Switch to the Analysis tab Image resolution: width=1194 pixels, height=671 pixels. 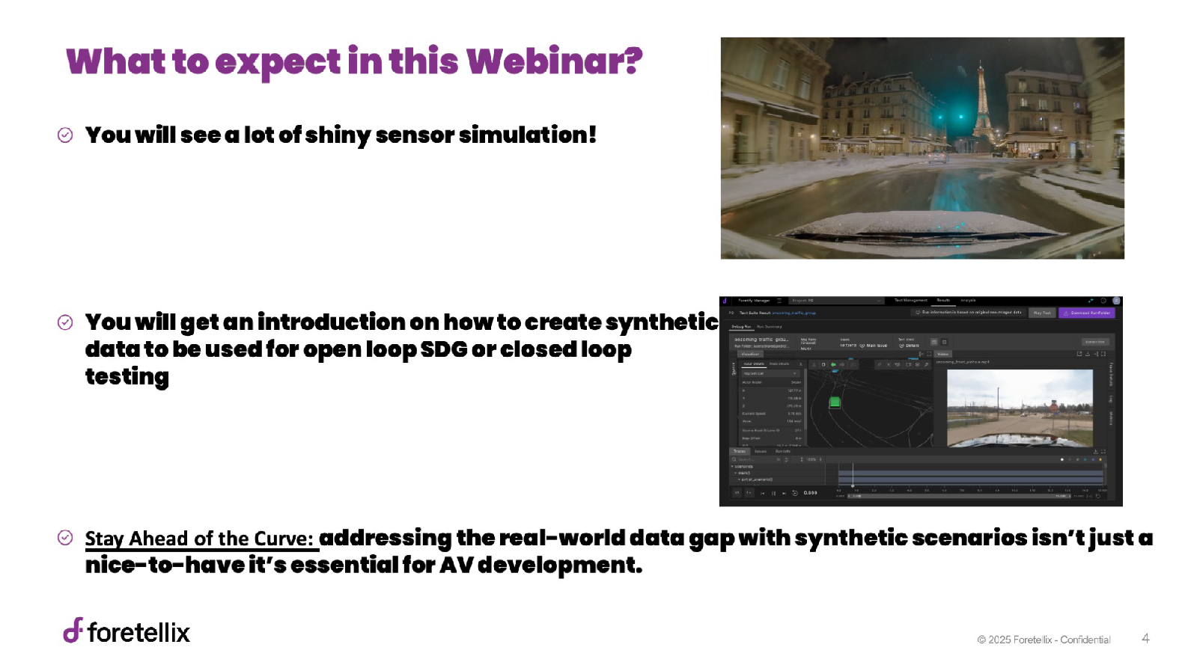[x=968, y=300]
